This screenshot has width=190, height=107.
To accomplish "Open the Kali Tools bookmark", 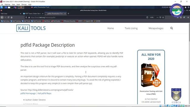I will coord(26,21).
